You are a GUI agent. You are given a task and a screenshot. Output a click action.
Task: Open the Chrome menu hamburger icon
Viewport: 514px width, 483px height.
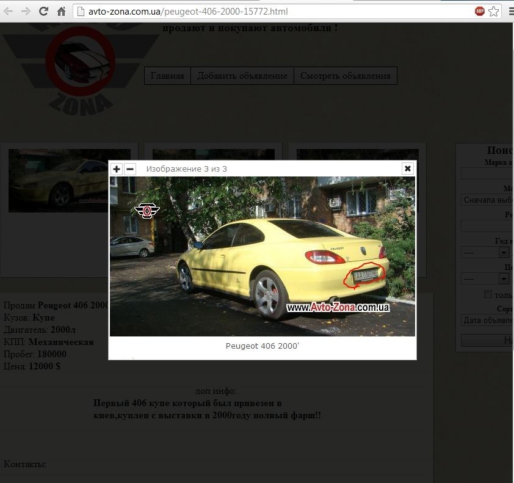508,11
